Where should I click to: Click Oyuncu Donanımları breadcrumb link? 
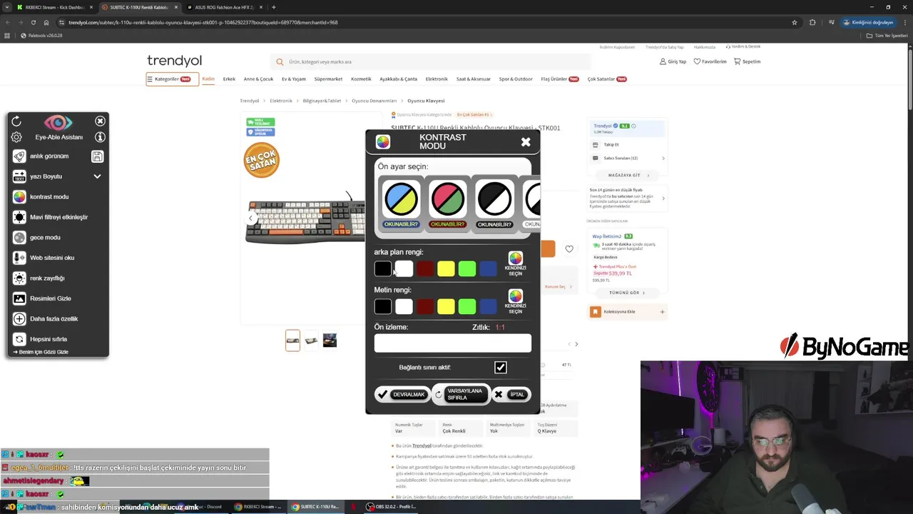374,101
